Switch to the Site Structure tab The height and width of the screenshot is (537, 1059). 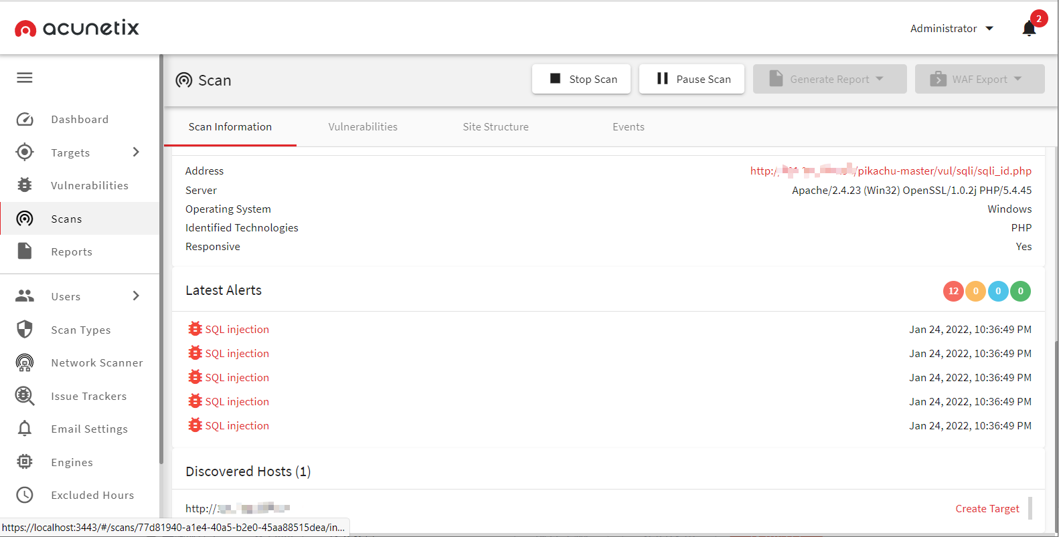tap(495, 126)
